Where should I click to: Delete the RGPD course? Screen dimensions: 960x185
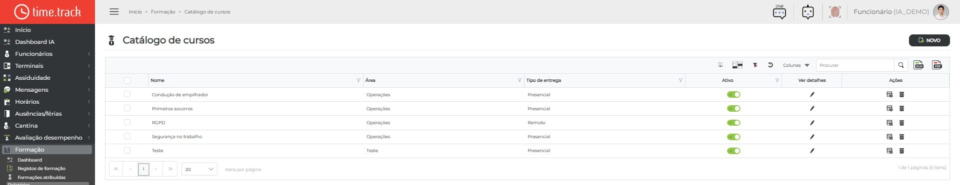coord(902,123)
